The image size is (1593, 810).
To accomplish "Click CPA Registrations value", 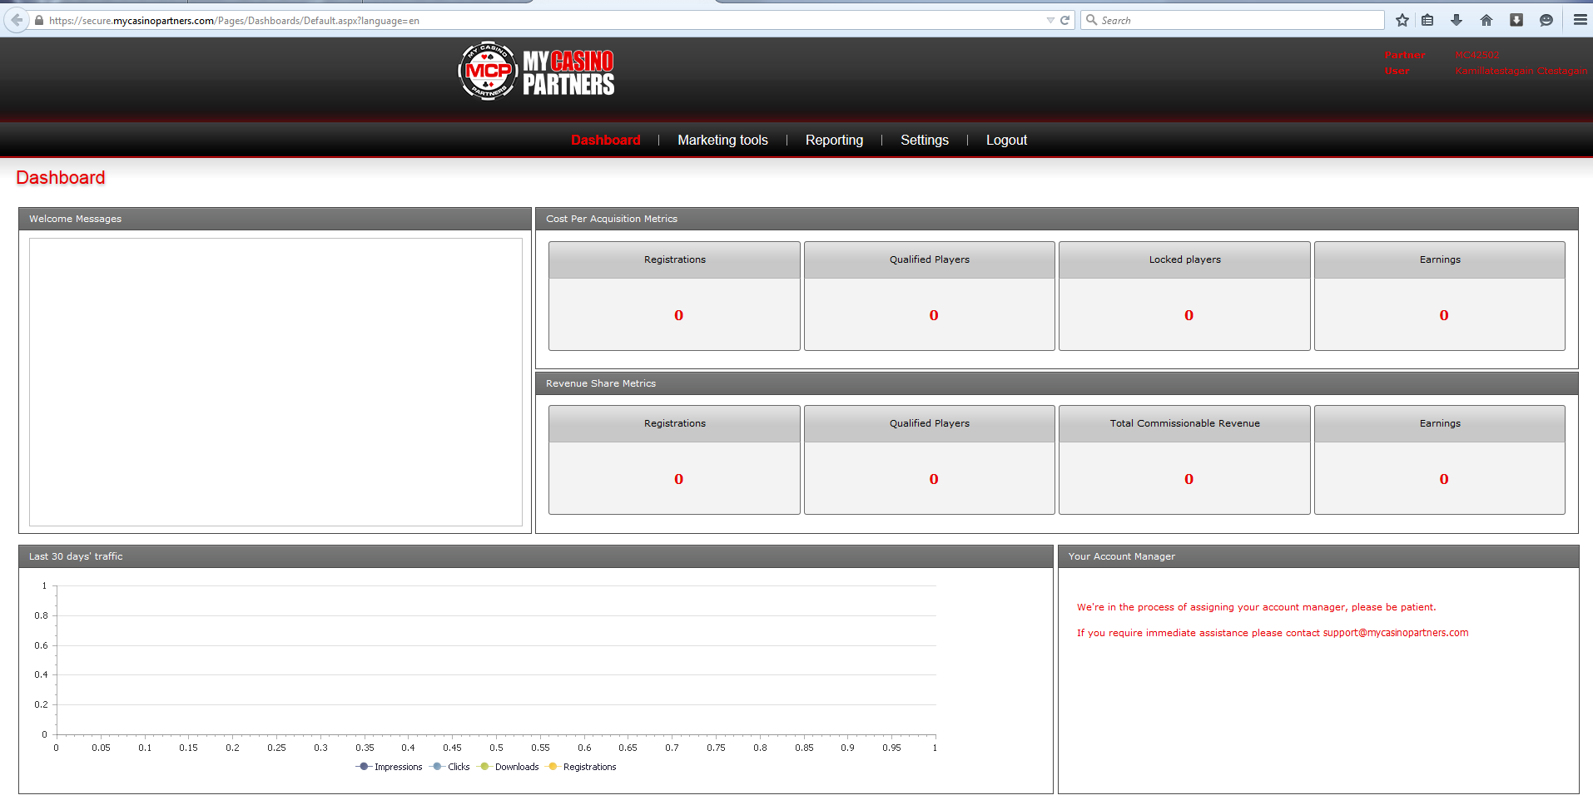I will 678,315.
